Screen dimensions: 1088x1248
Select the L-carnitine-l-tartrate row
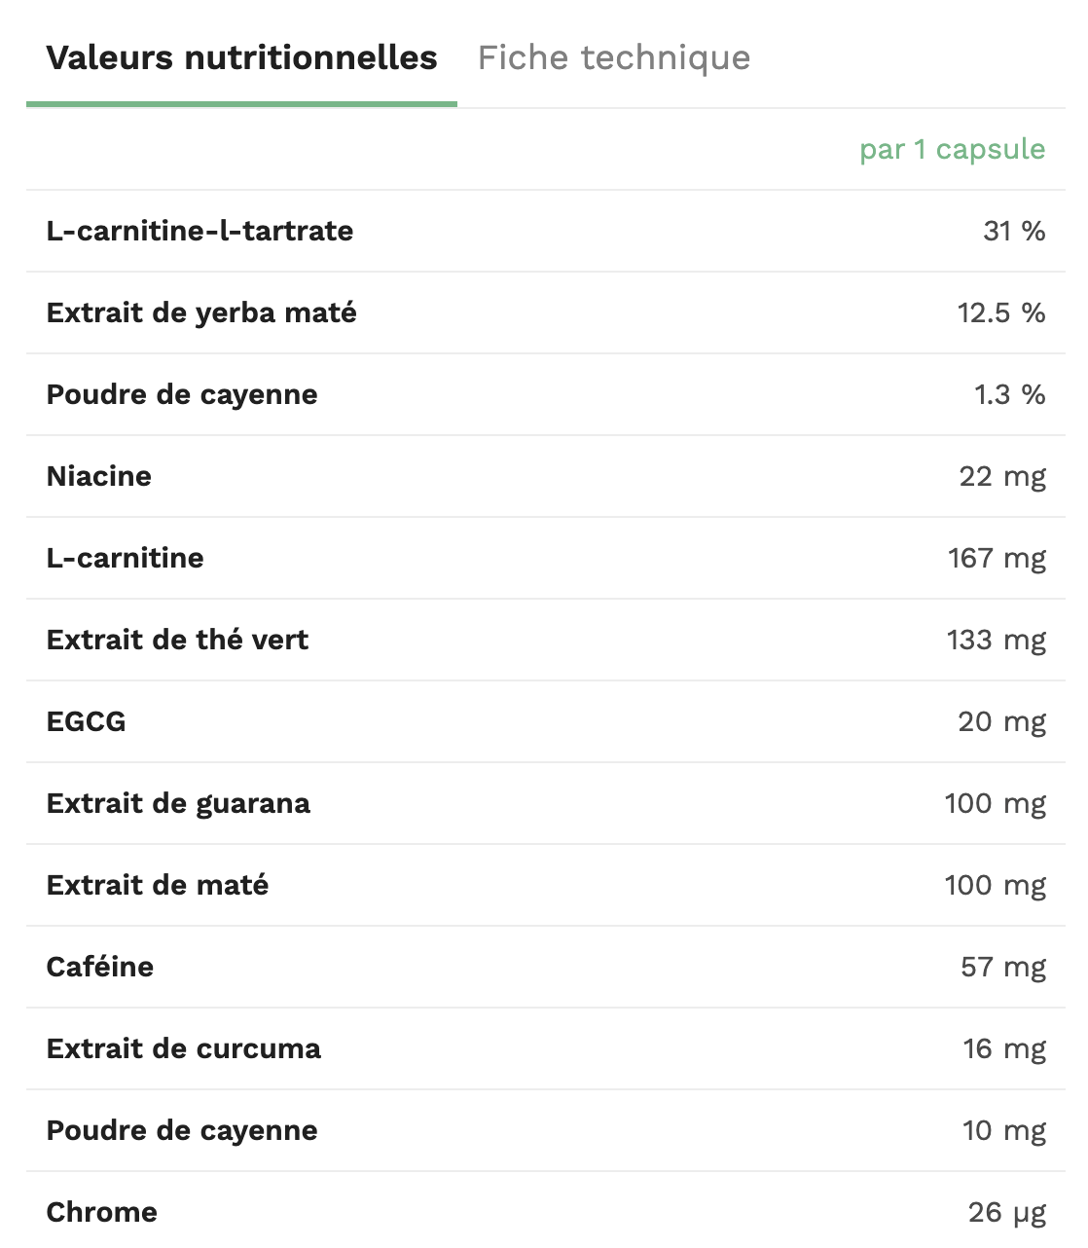point(545,231)
